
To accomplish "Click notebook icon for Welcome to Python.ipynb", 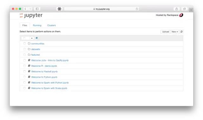I will [x=29, y=77].
